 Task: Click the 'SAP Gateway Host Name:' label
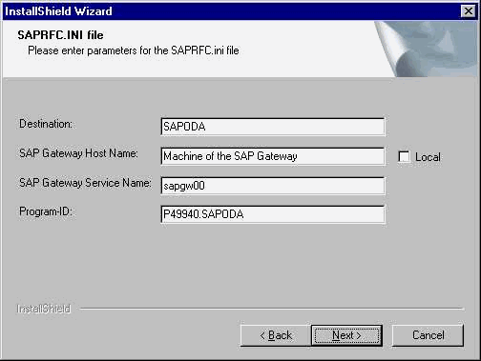click(x=78, y=153)
